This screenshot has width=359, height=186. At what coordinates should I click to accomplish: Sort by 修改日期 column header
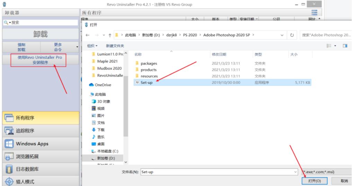coord(219,54)
